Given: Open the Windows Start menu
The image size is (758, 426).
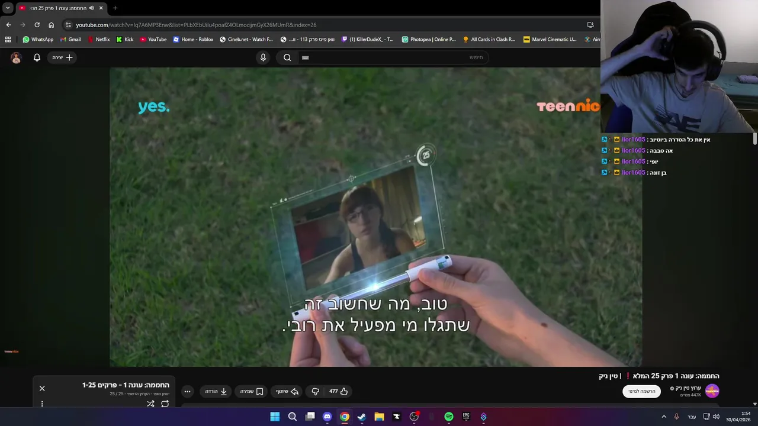Looking at the screenshot, I should coord(275,417).
